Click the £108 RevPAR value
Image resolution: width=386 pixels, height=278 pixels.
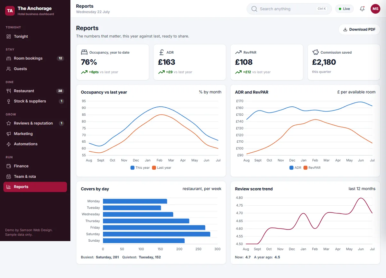[244, 62]
